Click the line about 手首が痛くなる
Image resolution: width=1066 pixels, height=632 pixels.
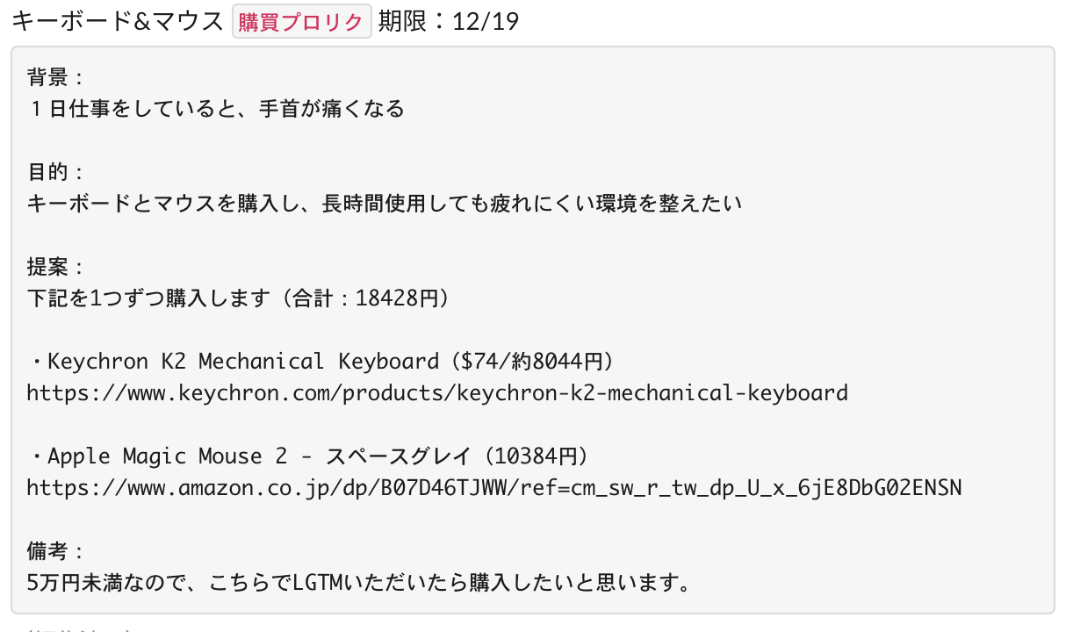(215, 109)
